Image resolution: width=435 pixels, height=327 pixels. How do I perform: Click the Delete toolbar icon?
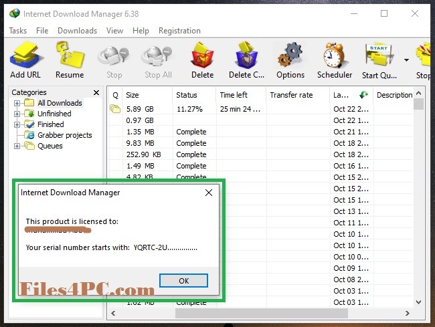pyautogui.click(x=202, y=55)
